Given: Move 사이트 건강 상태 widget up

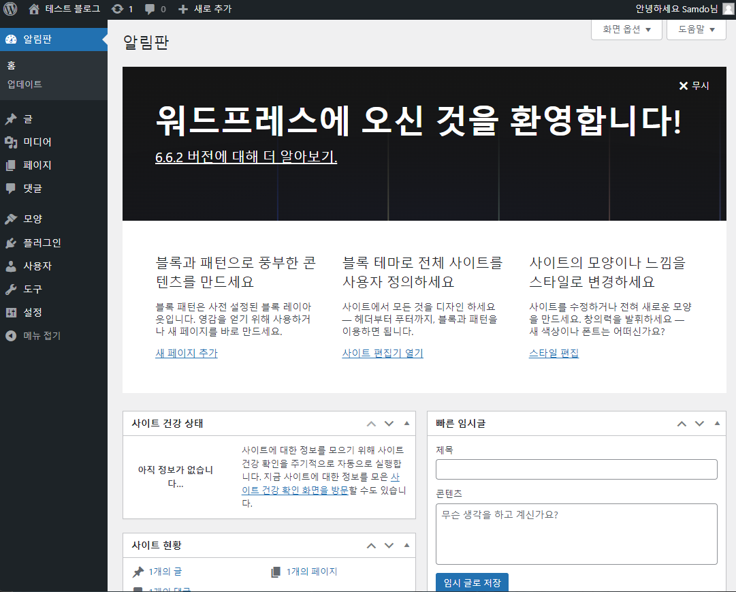Looking at the screenshot, I should coord(371,424).
